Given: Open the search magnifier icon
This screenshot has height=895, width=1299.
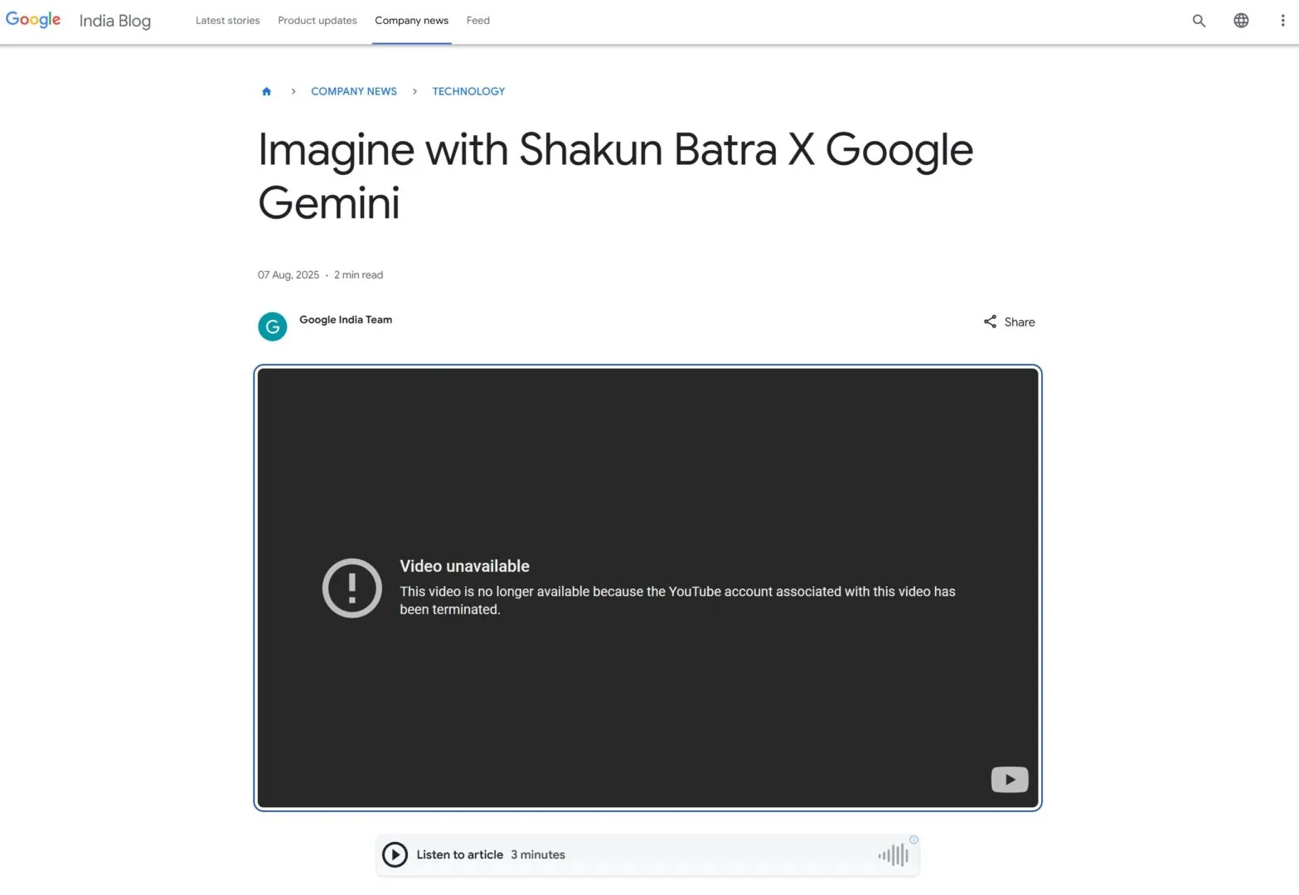Looking at the screenshot, I should [x=1199, y=21].
